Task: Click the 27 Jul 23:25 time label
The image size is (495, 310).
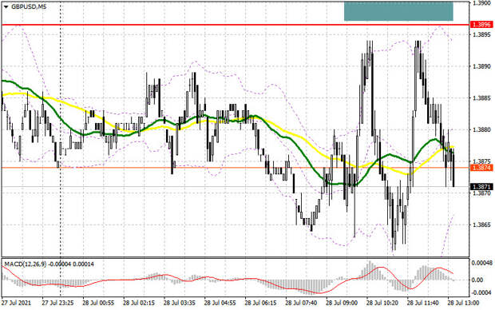Action: 58,303
